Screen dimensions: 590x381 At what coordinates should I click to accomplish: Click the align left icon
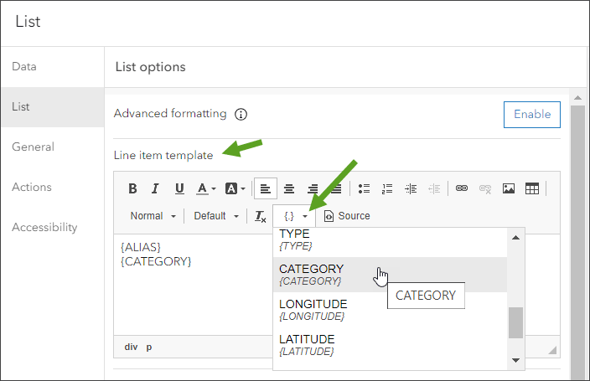click(x=265, y=188)
